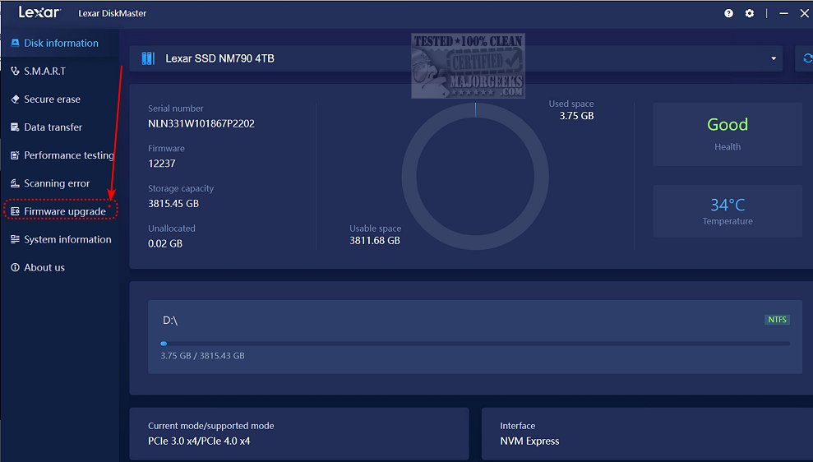Minimize the DiskMaster window
The width and height of the screenshot is (813, 462).
pos(783,13)
